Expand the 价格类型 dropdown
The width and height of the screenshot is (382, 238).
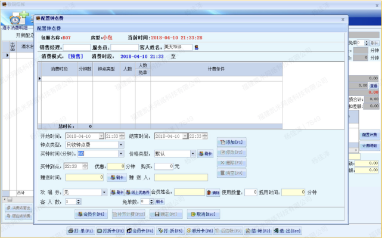point(192,154)
